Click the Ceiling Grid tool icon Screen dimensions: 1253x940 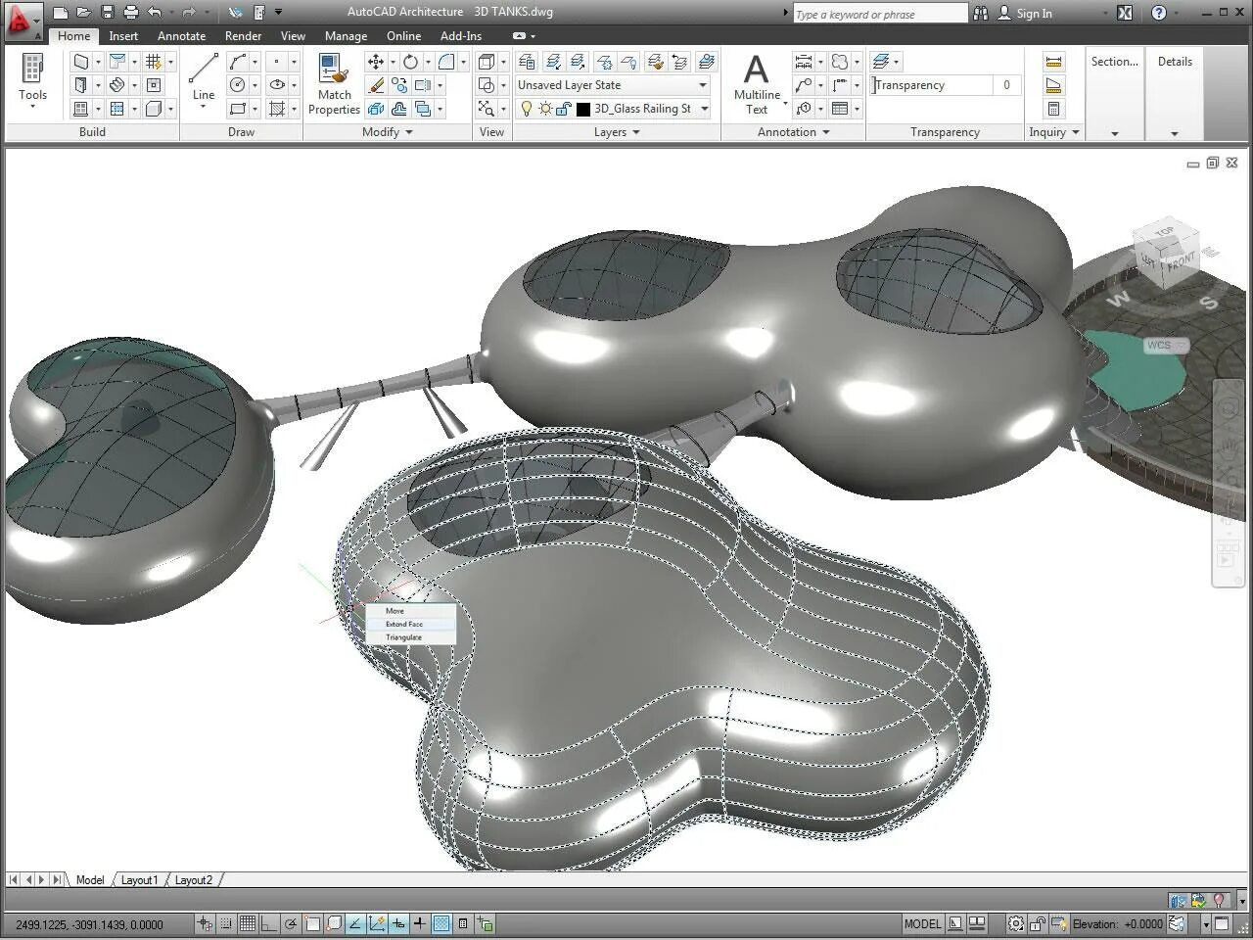coord(117,109)
